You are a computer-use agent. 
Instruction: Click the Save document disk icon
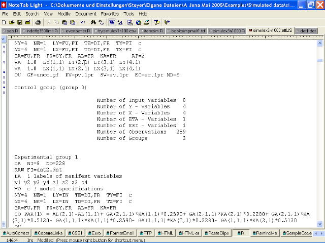19,22
